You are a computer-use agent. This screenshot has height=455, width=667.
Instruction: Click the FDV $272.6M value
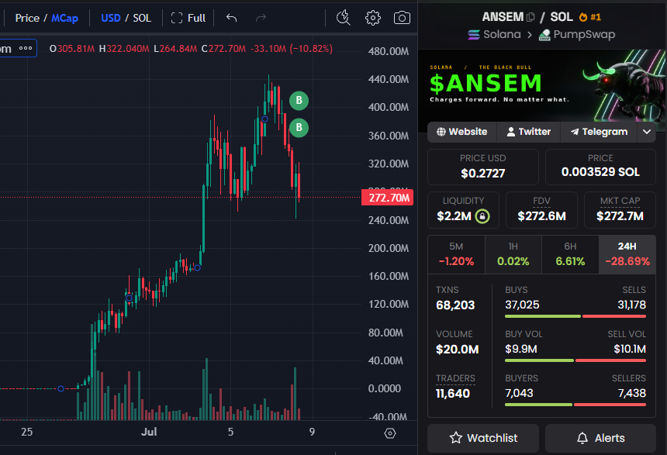pos(541,216)
